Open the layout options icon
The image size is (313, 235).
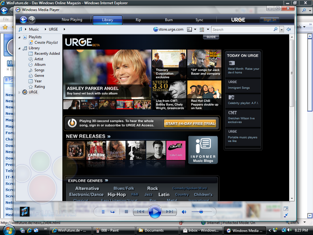pyautogui.click(x=189, y=29)
